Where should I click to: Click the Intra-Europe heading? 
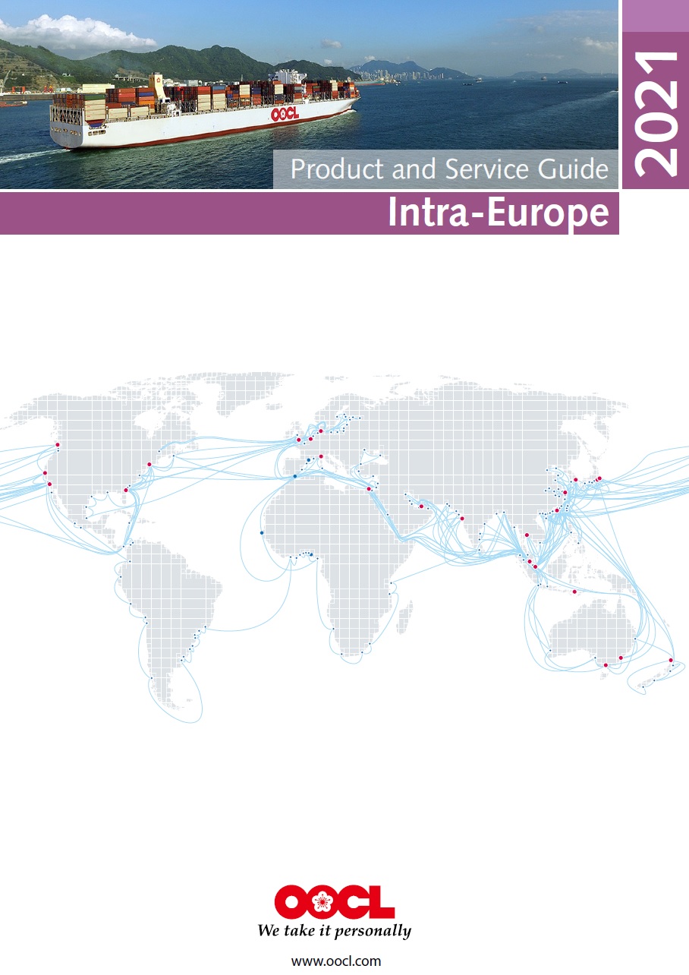(x=498, y=213)
